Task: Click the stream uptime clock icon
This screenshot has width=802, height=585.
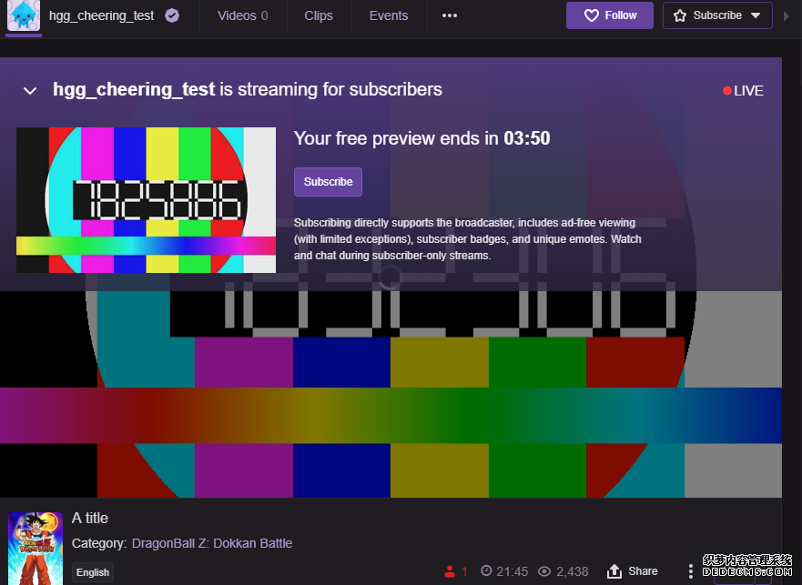Action: 486,570
